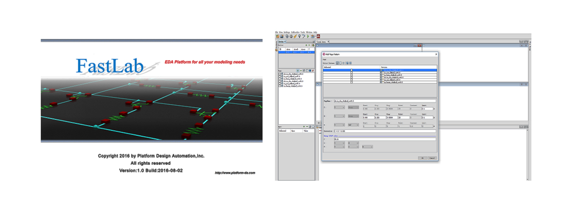Viewport: 564px width, 224px height.
Task: Open the Ref dropdown in the third sweep row
Action: [x=352, y=125]
